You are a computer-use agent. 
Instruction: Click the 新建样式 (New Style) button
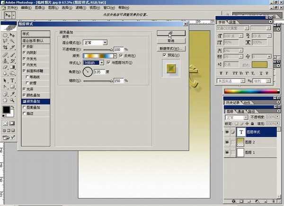[171, 48]
